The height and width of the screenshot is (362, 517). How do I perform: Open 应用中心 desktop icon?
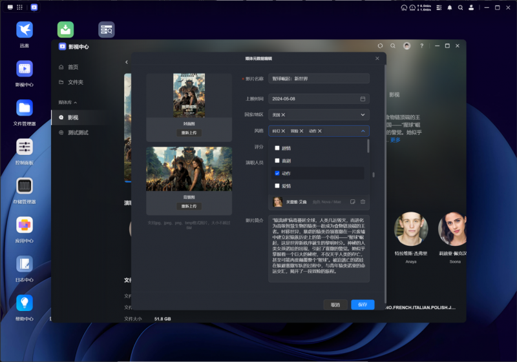click(25, 225)
